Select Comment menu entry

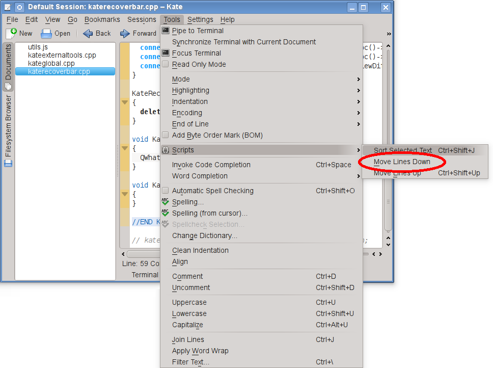(262, 276)
